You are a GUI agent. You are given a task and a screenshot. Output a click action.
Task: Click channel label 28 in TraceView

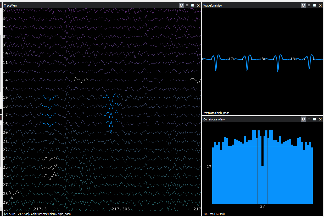pyautogui.click(x=5, y=193)
